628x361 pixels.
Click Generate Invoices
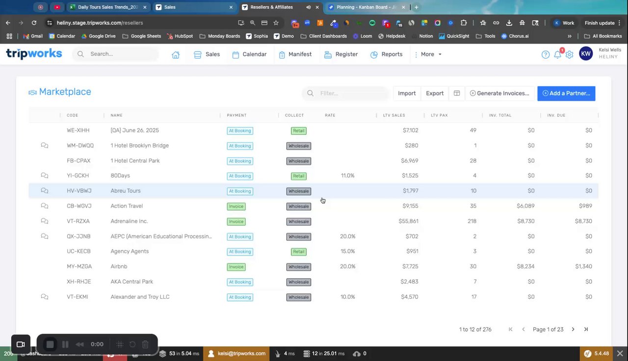pos(499,93)
